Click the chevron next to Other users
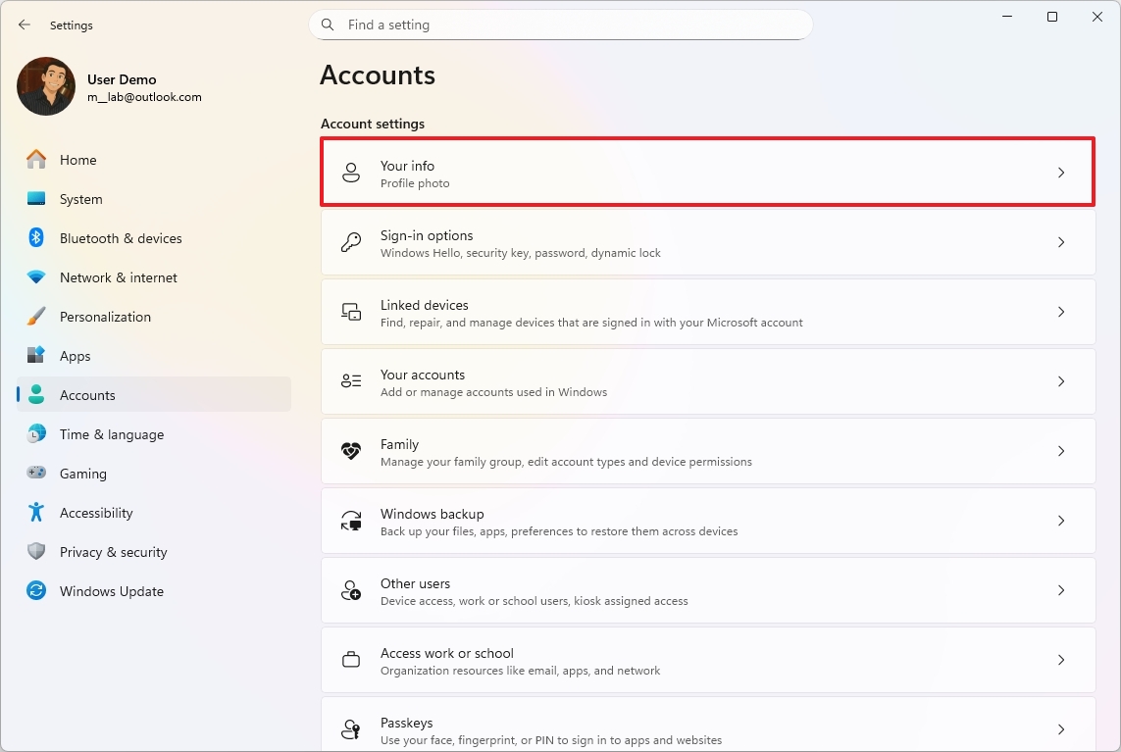Viewport: 1121px width, 752px height. [1060, 590]
